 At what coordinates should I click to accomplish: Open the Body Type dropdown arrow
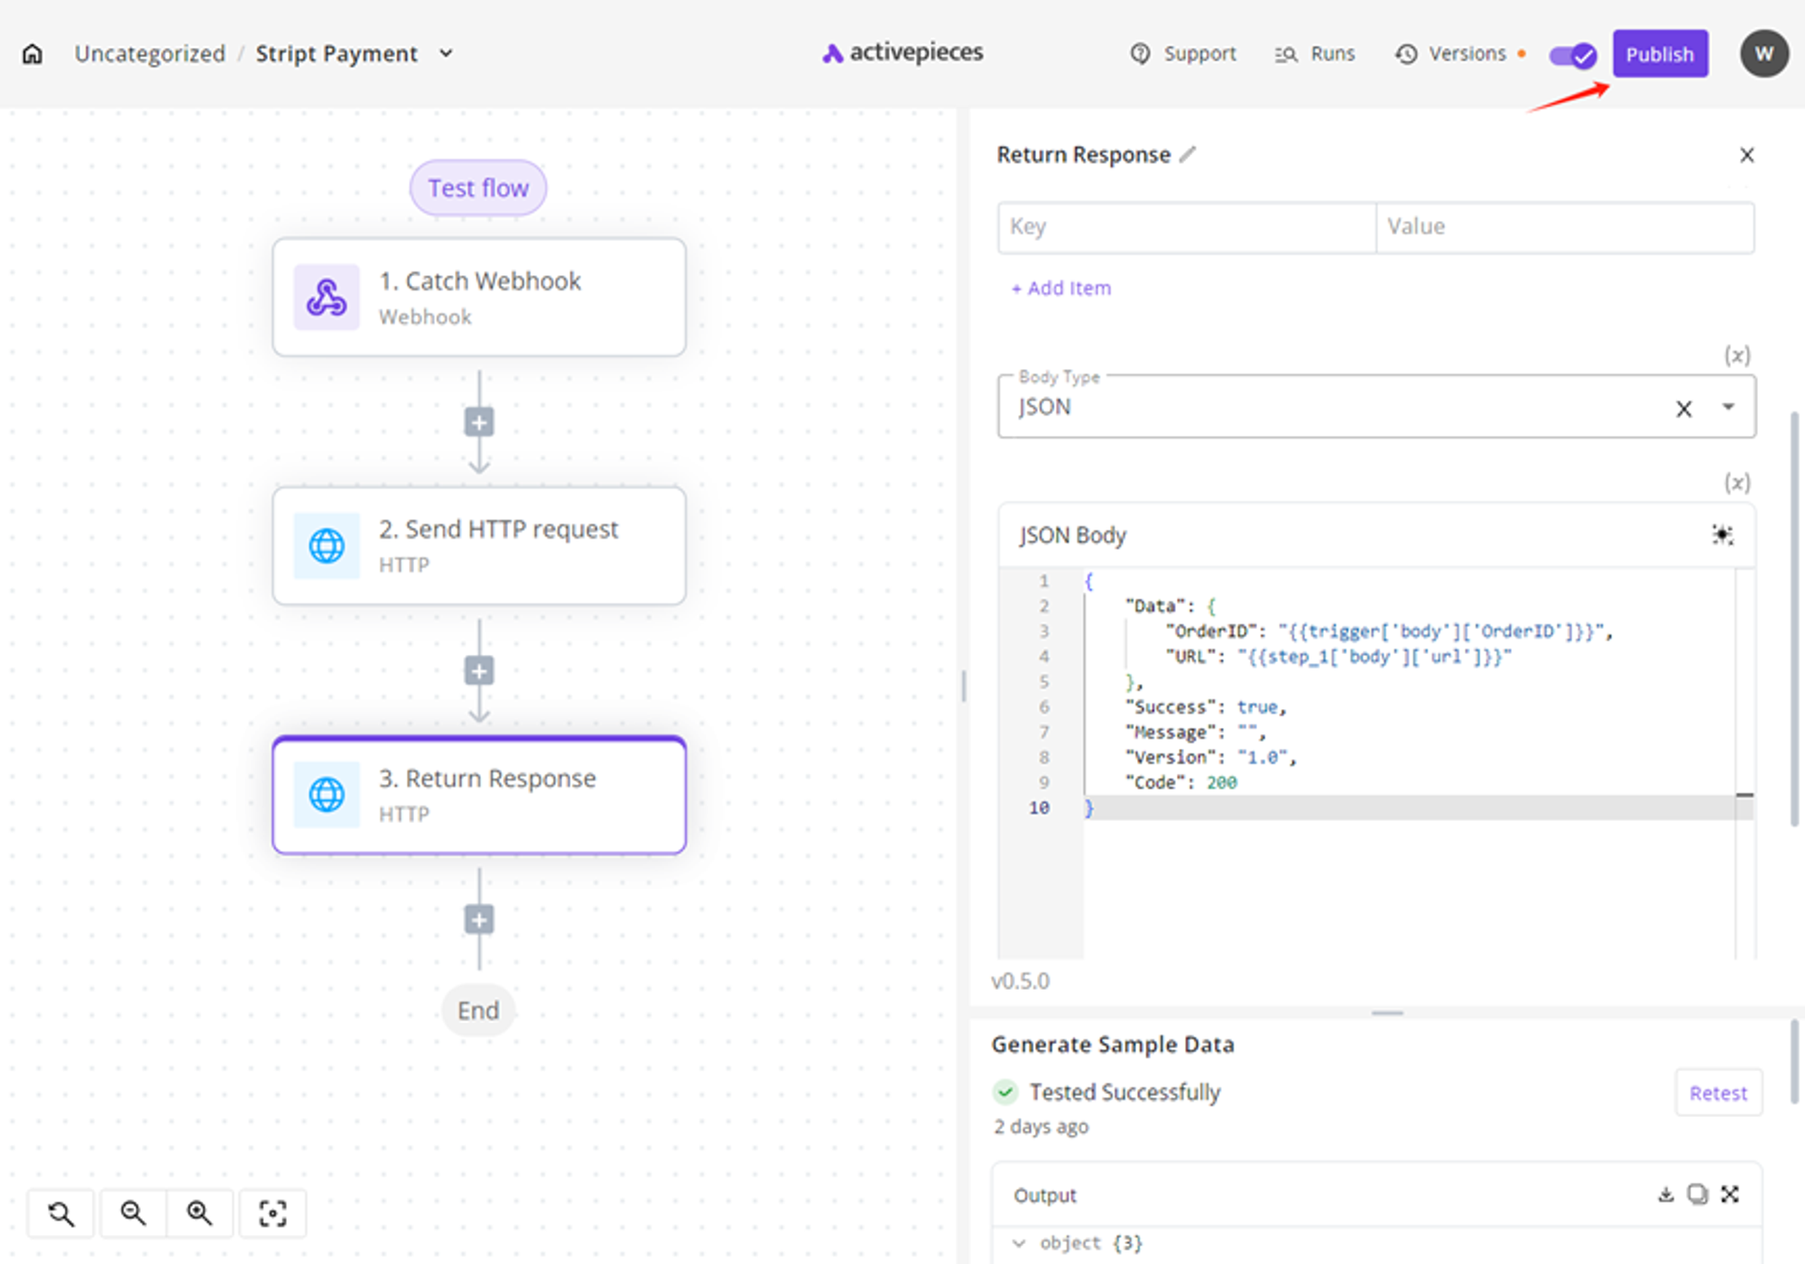coord(1728,408)
